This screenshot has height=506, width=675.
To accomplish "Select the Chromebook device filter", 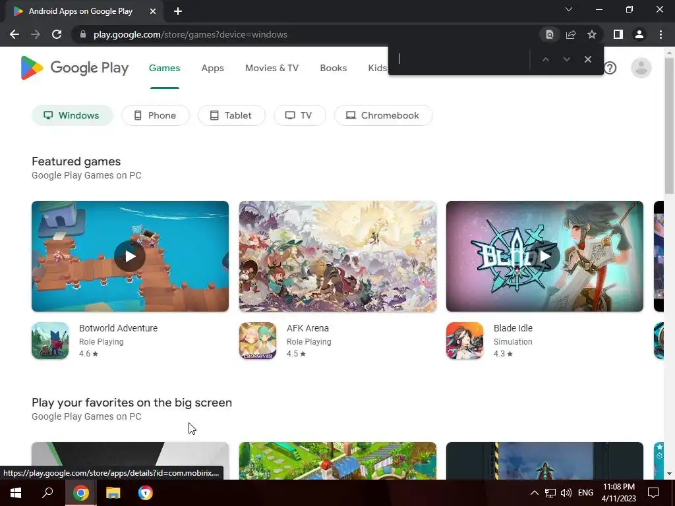I will click(383, 115).
